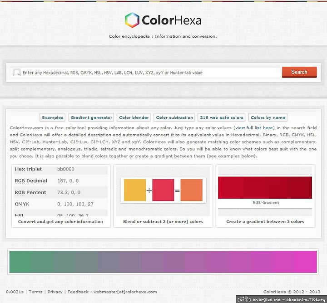The width and height of the screenshot is (327, 303).
Task: Click the plus sign between blend swatches
Action: [x=149, y=191]
